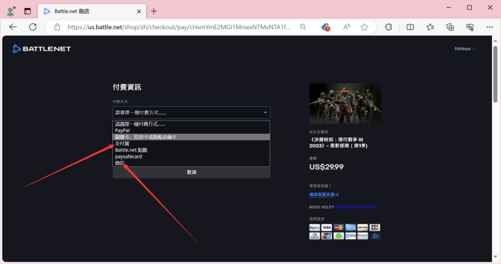Open the browser profile avatar
This screenshot has height=264, width=501.
pyautogui.click(x=11, y=11)
